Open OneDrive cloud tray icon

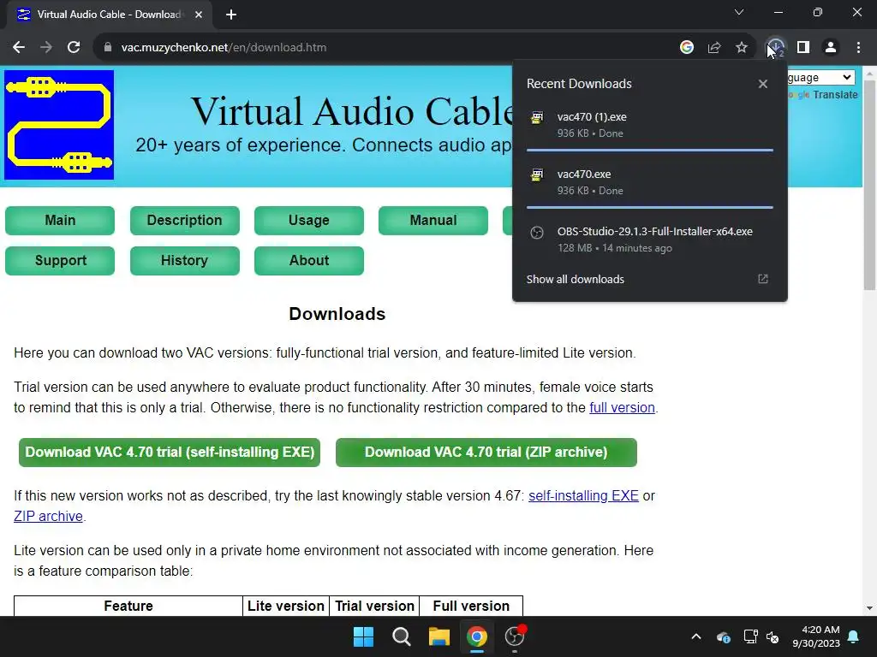click(723, 636)
